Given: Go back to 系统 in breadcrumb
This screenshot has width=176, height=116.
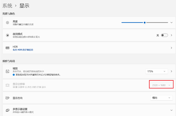Looking at the screenshot, I should [7, 6].
